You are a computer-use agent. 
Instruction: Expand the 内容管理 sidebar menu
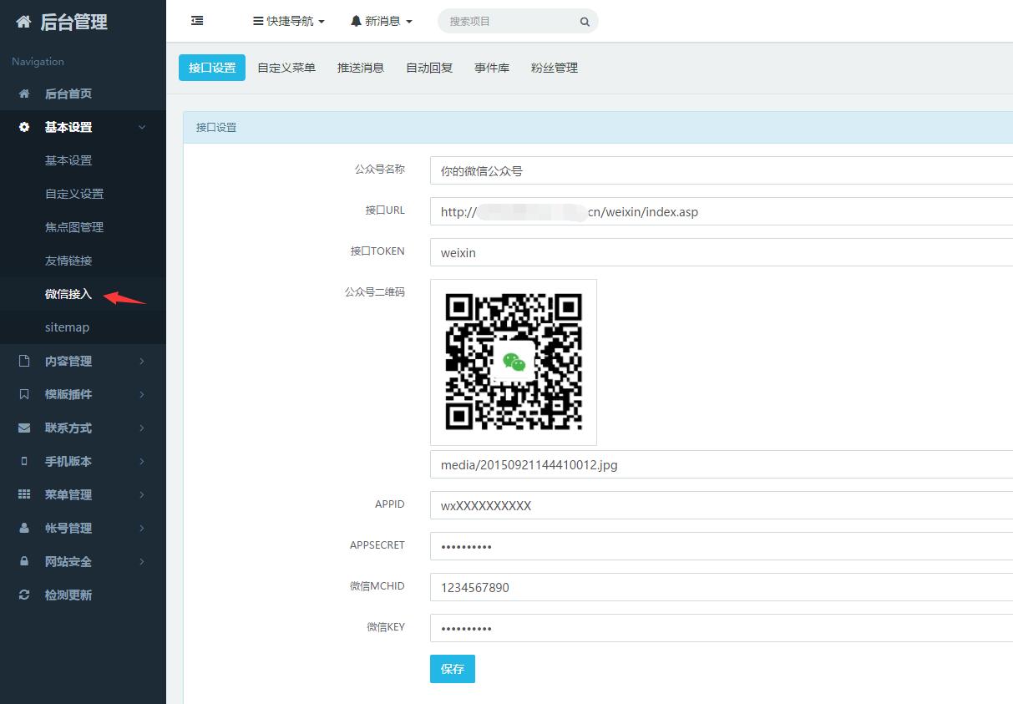[68, 361]
